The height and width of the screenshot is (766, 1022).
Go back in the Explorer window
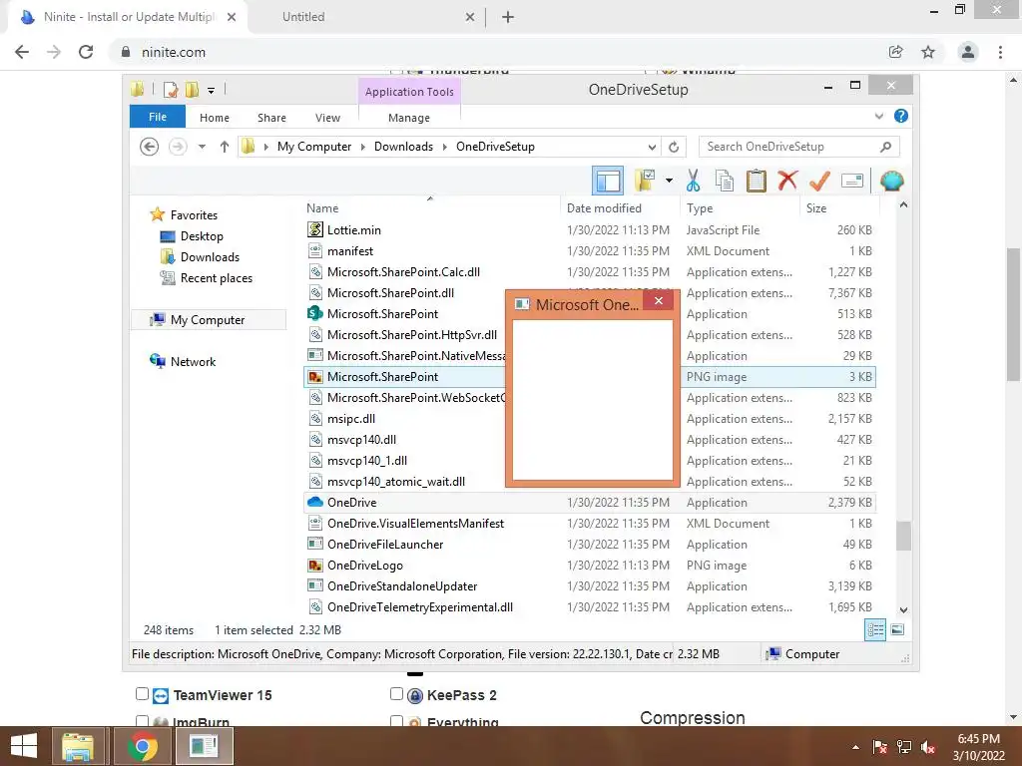pos(150,147)
